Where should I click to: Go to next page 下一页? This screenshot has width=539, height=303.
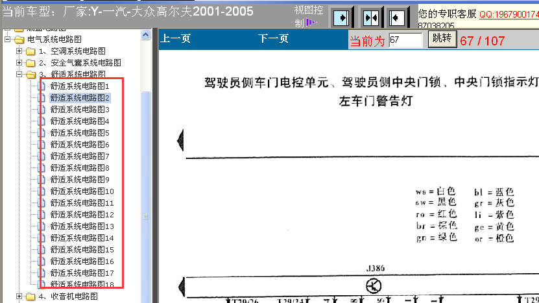(x=273, y=38)
